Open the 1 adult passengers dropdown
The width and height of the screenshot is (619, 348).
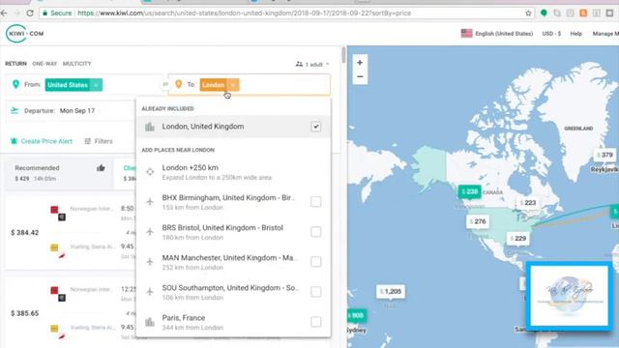click(312, 65)
